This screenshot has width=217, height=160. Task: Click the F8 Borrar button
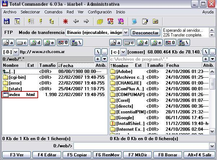click(x=168, y=155)
